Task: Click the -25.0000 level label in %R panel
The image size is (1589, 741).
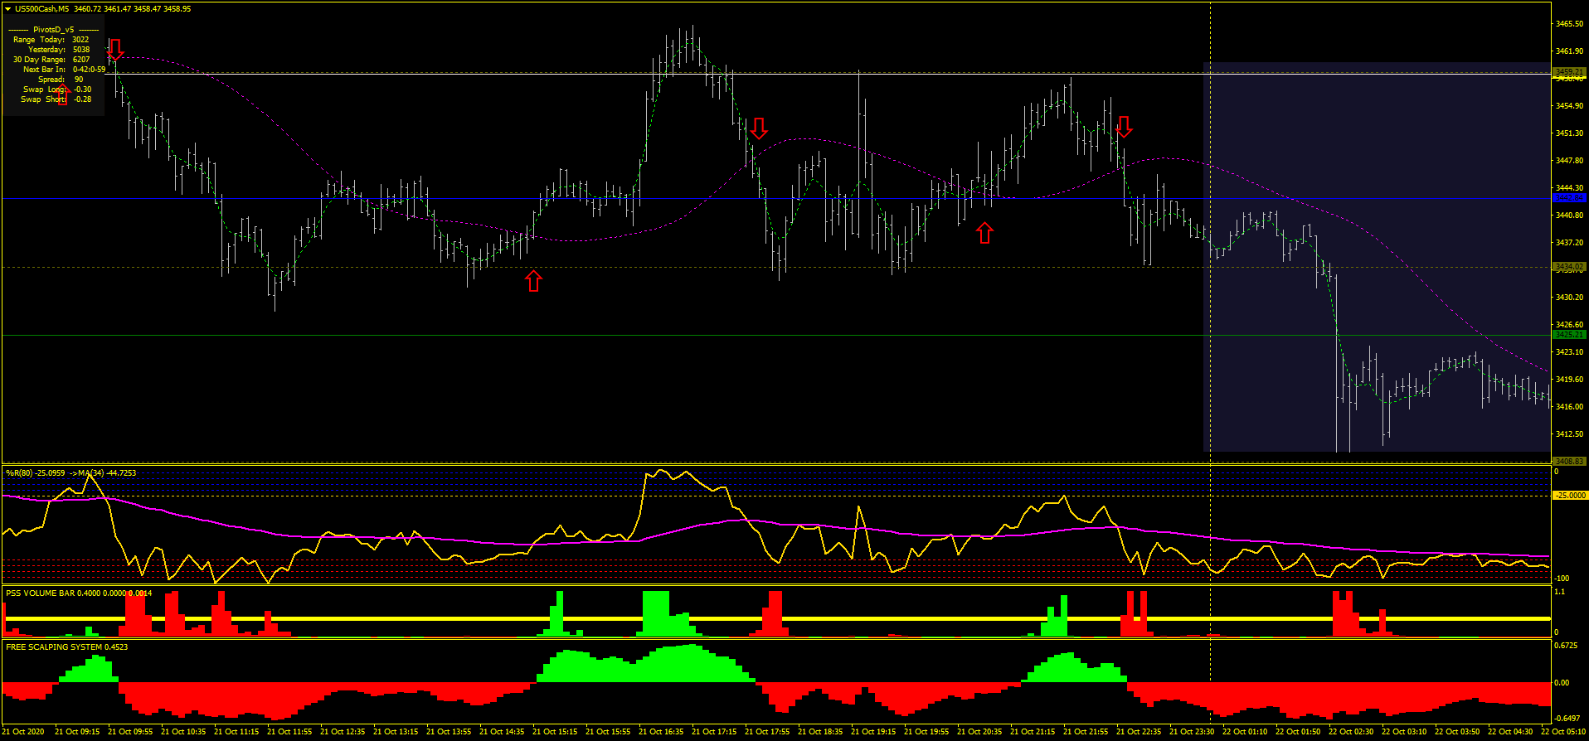Action: tap(1570, 496)
